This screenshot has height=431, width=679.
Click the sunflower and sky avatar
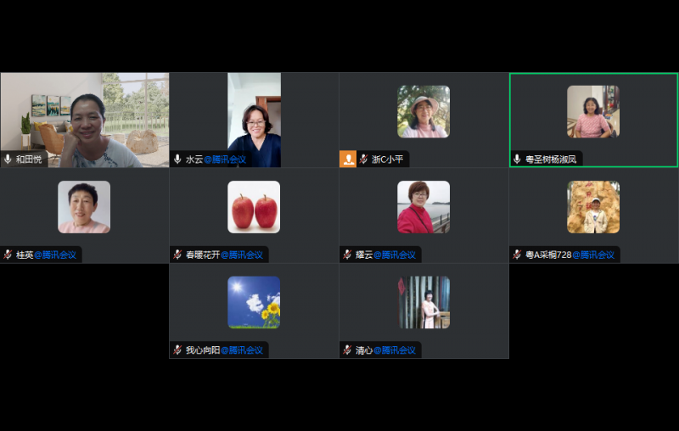point(254,302)
